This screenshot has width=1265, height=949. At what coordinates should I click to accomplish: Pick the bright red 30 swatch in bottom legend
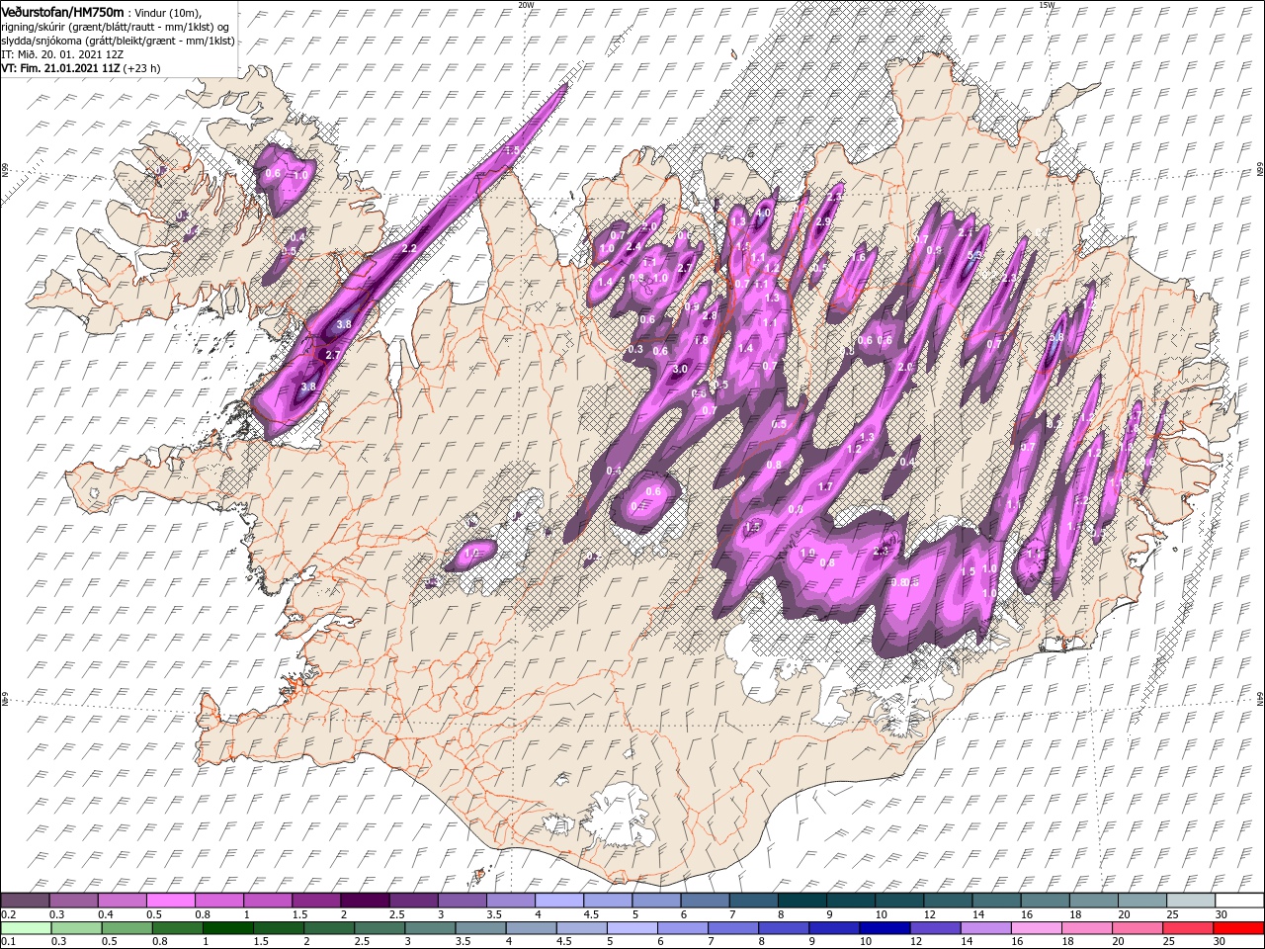tap(1239, 927)
